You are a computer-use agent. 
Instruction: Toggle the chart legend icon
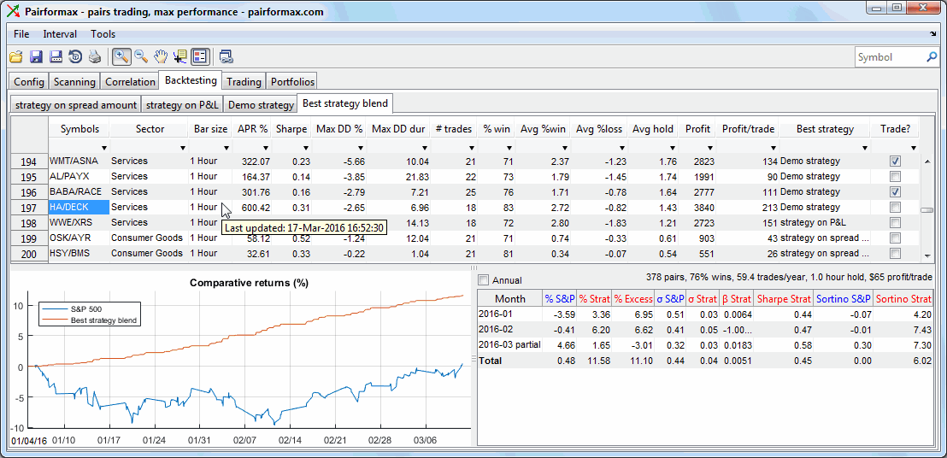[200, 56]
